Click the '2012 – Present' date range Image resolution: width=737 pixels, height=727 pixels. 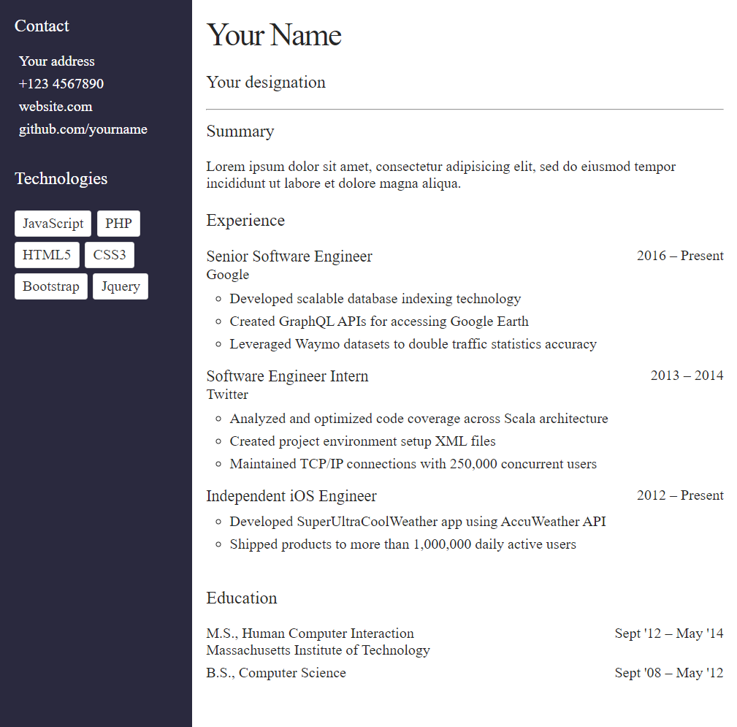[x=680, y=495]
